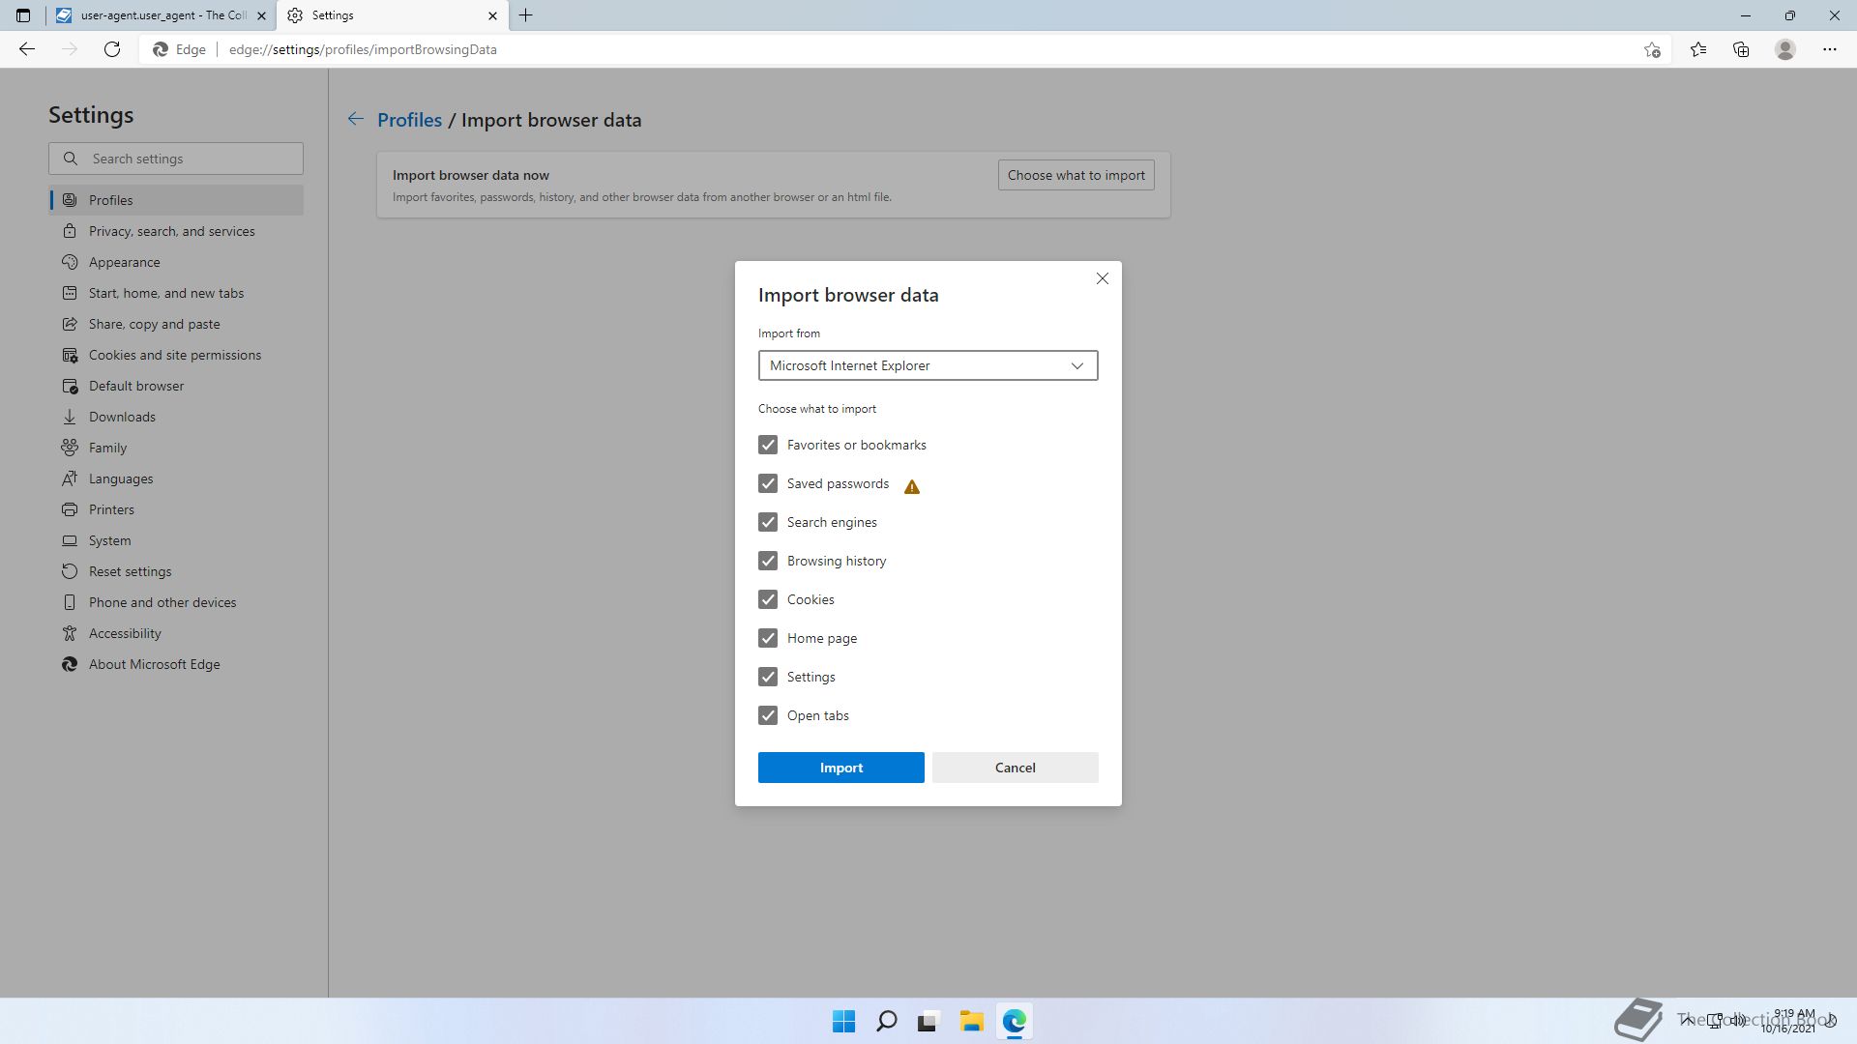Viewport: 1857px width, 1044px height.
Task: Go to Downloads settings
Action: pos(176,417)
